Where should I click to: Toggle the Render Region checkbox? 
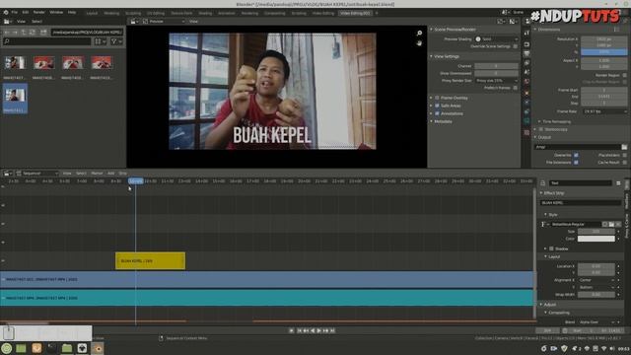624,75
